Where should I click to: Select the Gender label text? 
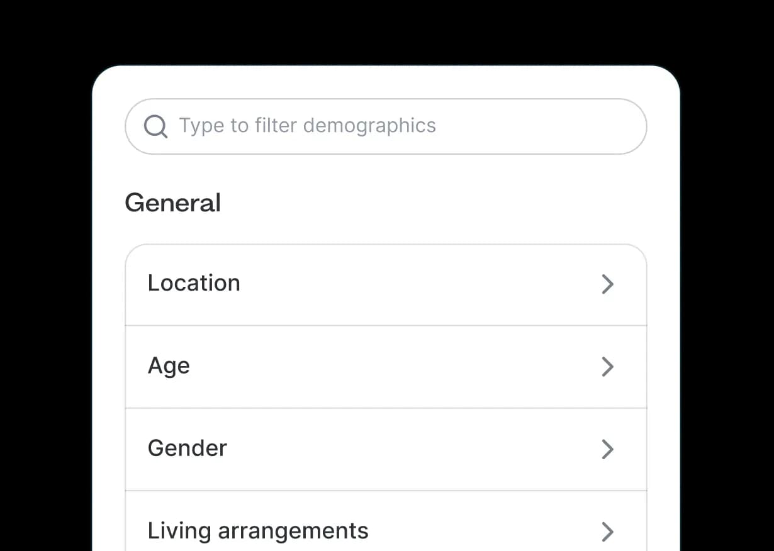pos(187,448)
